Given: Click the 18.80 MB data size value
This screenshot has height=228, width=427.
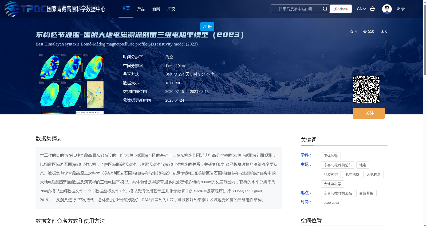Looking at the screenshot, I should pyautogui.click(x=173, y=83).
